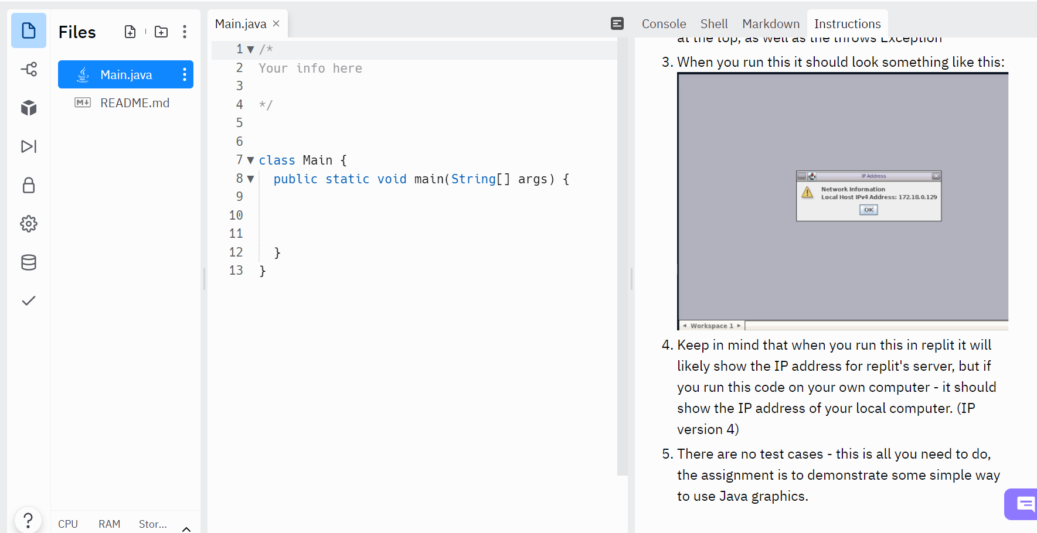Open the Packages cube icon
This screenshot has height=533, width=1037.
coord(29,108)
